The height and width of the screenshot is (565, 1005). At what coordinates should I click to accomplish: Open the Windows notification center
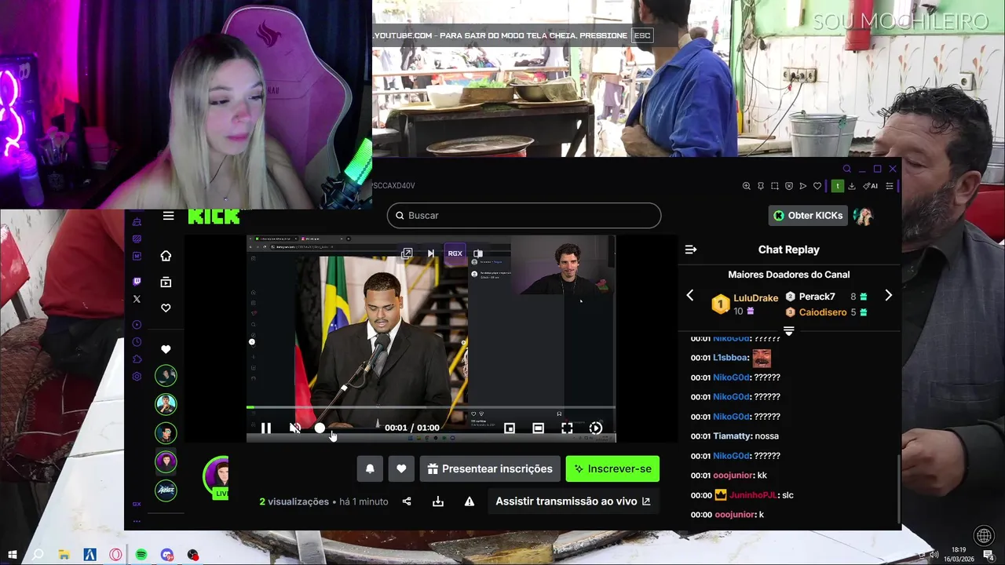tap(989, 555)
